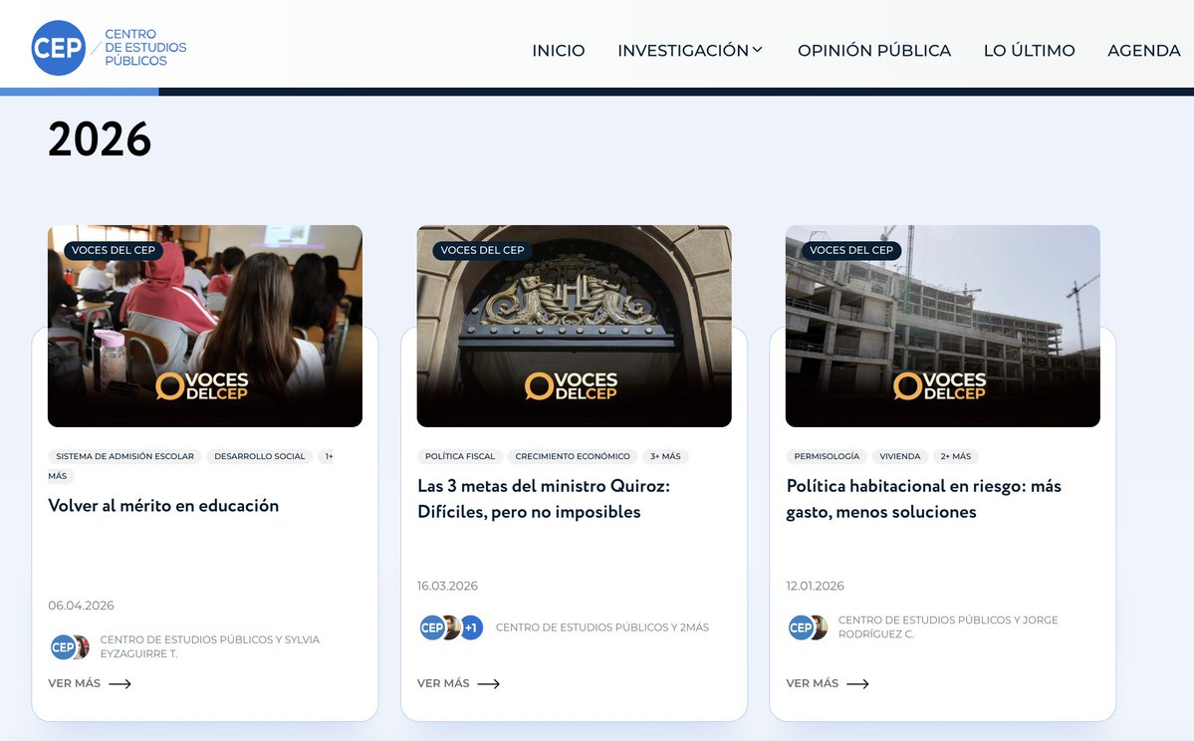
Task: Click author text Centro de Estudios Públicos y 2más
Action: tap(602, 627)
